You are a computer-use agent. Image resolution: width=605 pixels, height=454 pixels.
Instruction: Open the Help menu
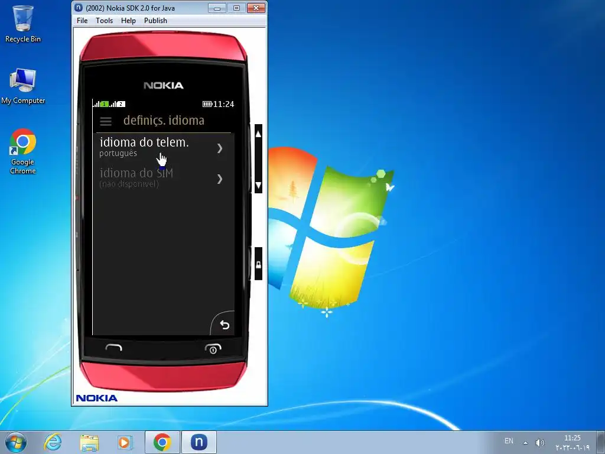128,21
